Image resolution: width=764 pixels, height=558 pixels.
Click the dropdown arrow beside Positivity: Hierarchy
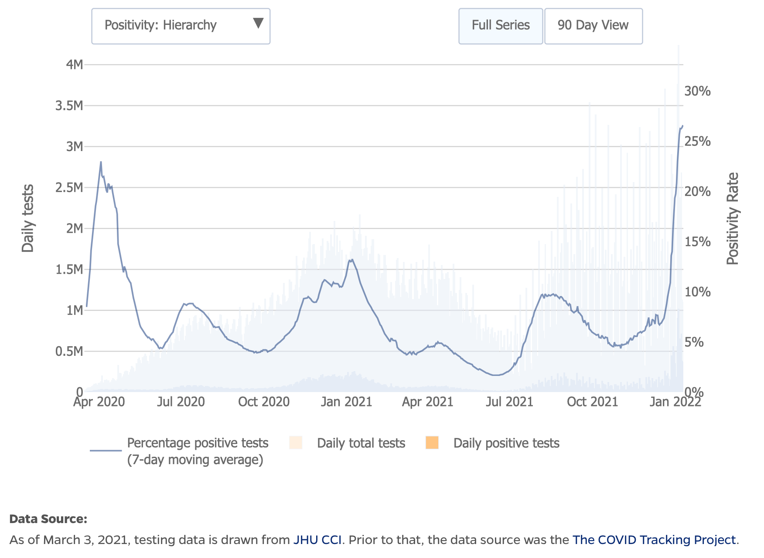258,24
